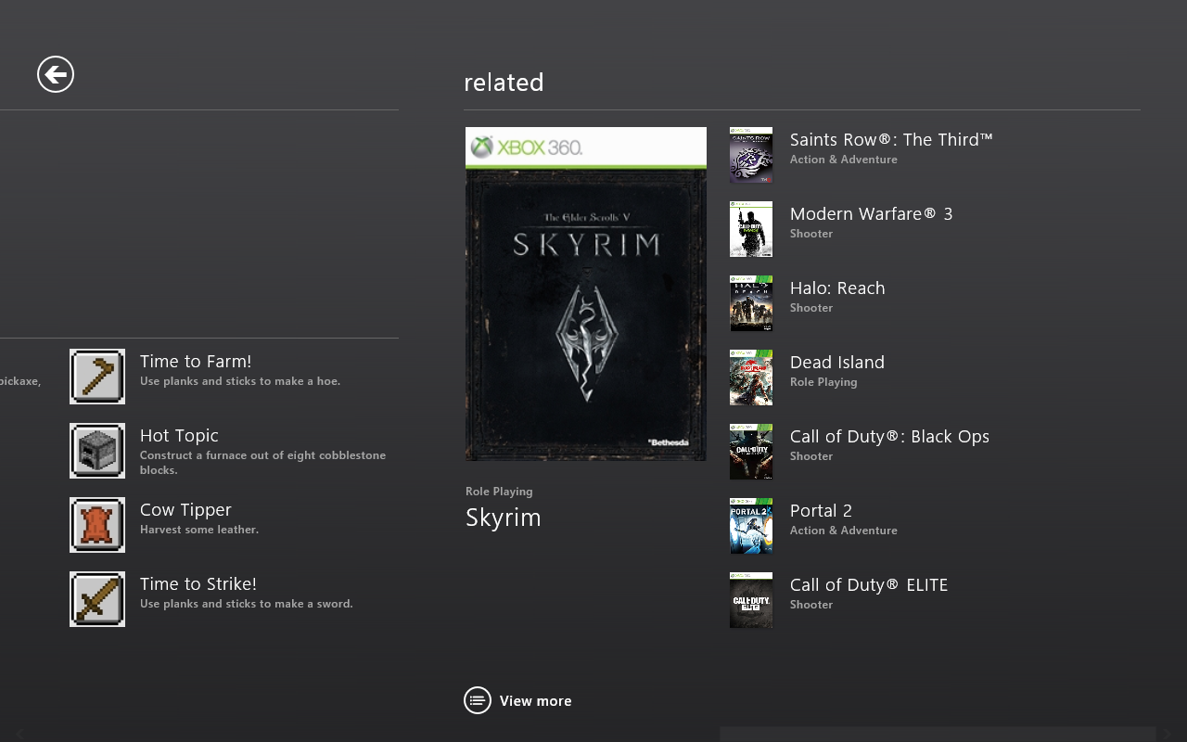Select the Time to Strike! achievement title
1187x742 pixels.
tap(198, 583)
